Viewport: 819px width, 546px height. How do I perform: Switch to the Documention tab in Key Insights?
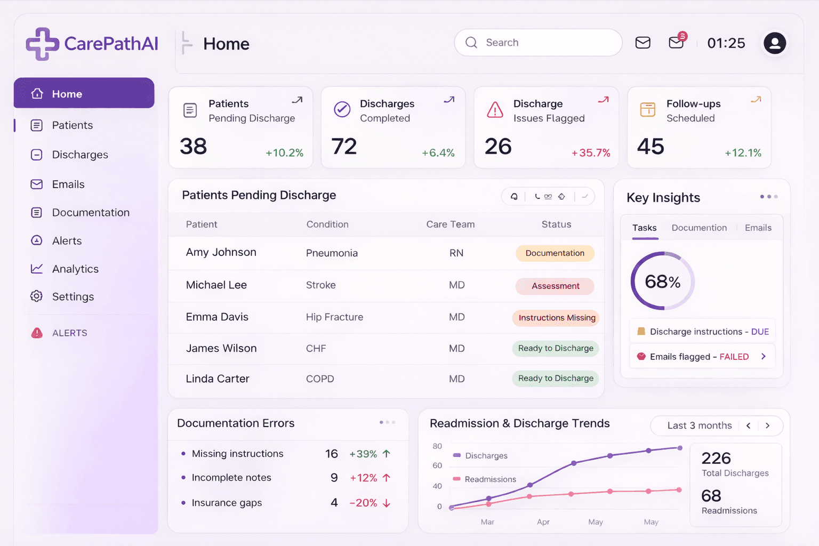(x=699, y=228)
